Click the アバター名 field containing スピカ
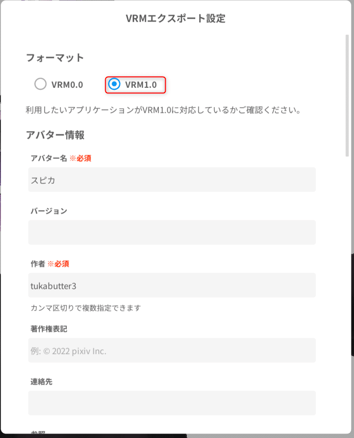Screen dimensions: 354x438 [172, 180]
